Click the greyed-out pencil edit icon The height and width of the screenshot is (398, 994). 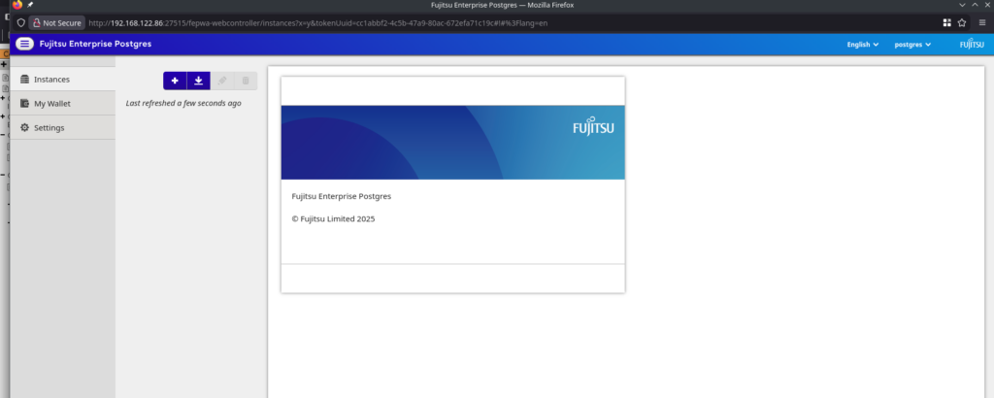[222, 81]
